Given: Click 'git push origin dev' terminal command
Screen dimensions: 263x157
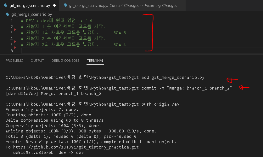Looking at the screenshot, I should click(x=155, y=104).
